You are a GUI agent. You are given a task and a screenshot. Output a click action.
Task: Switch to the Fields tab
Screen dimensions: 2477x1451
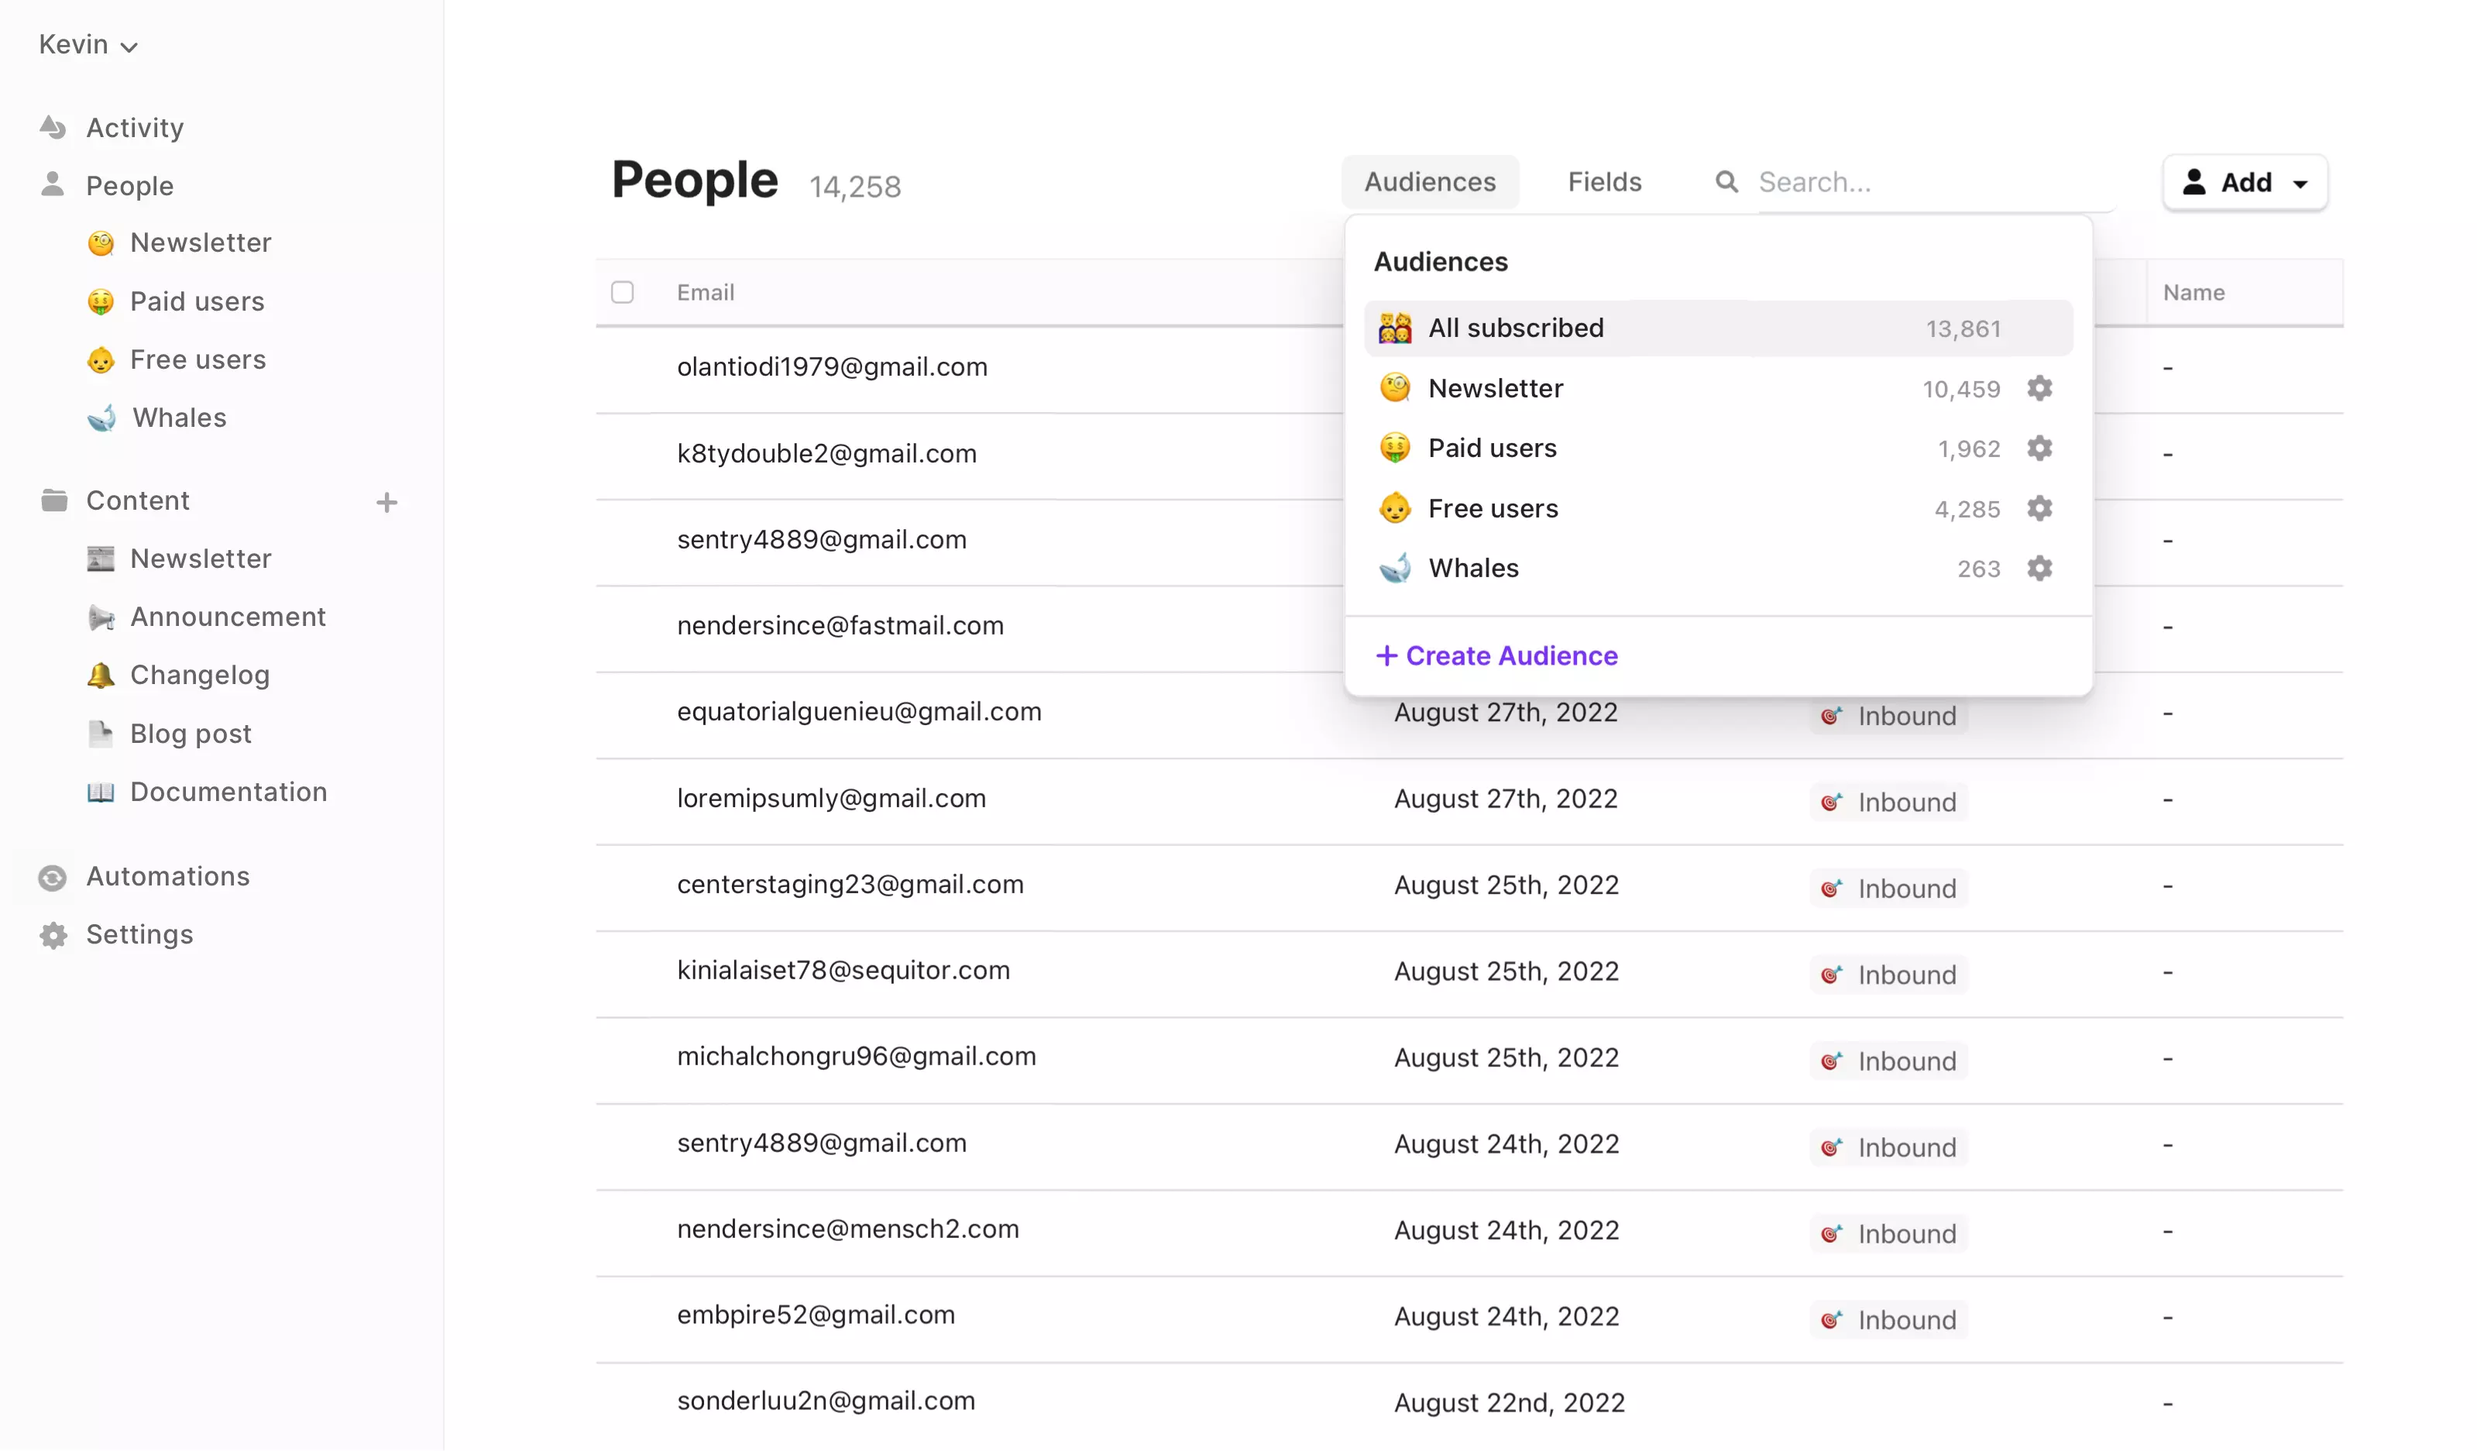click(1603, 182)
